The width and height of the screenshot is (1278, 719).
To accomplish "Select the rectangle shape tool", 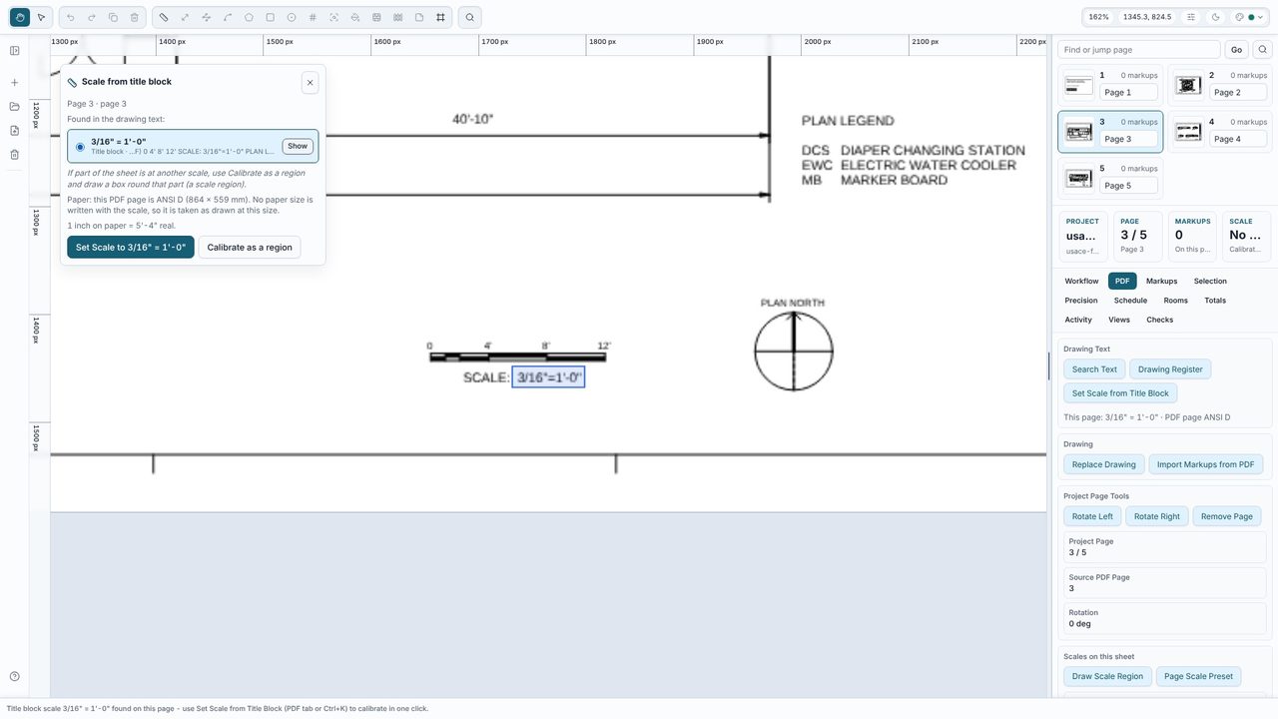I will (x=270, y=17).
